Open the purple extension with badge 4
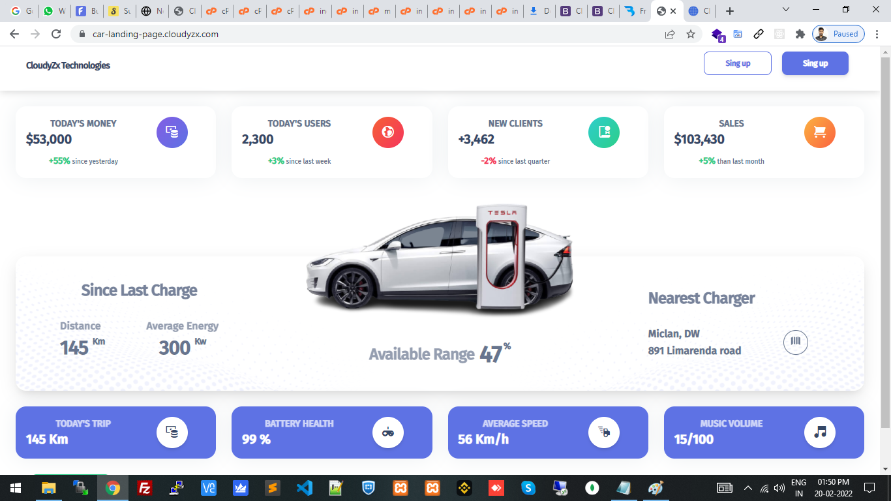This screenshot has width=891, height=501. tap(717, 35)
